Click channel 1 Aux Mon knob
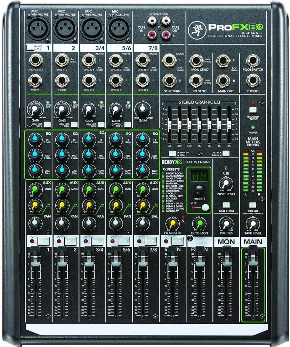Viewport: 290px width, 347px height. (35, 189)
